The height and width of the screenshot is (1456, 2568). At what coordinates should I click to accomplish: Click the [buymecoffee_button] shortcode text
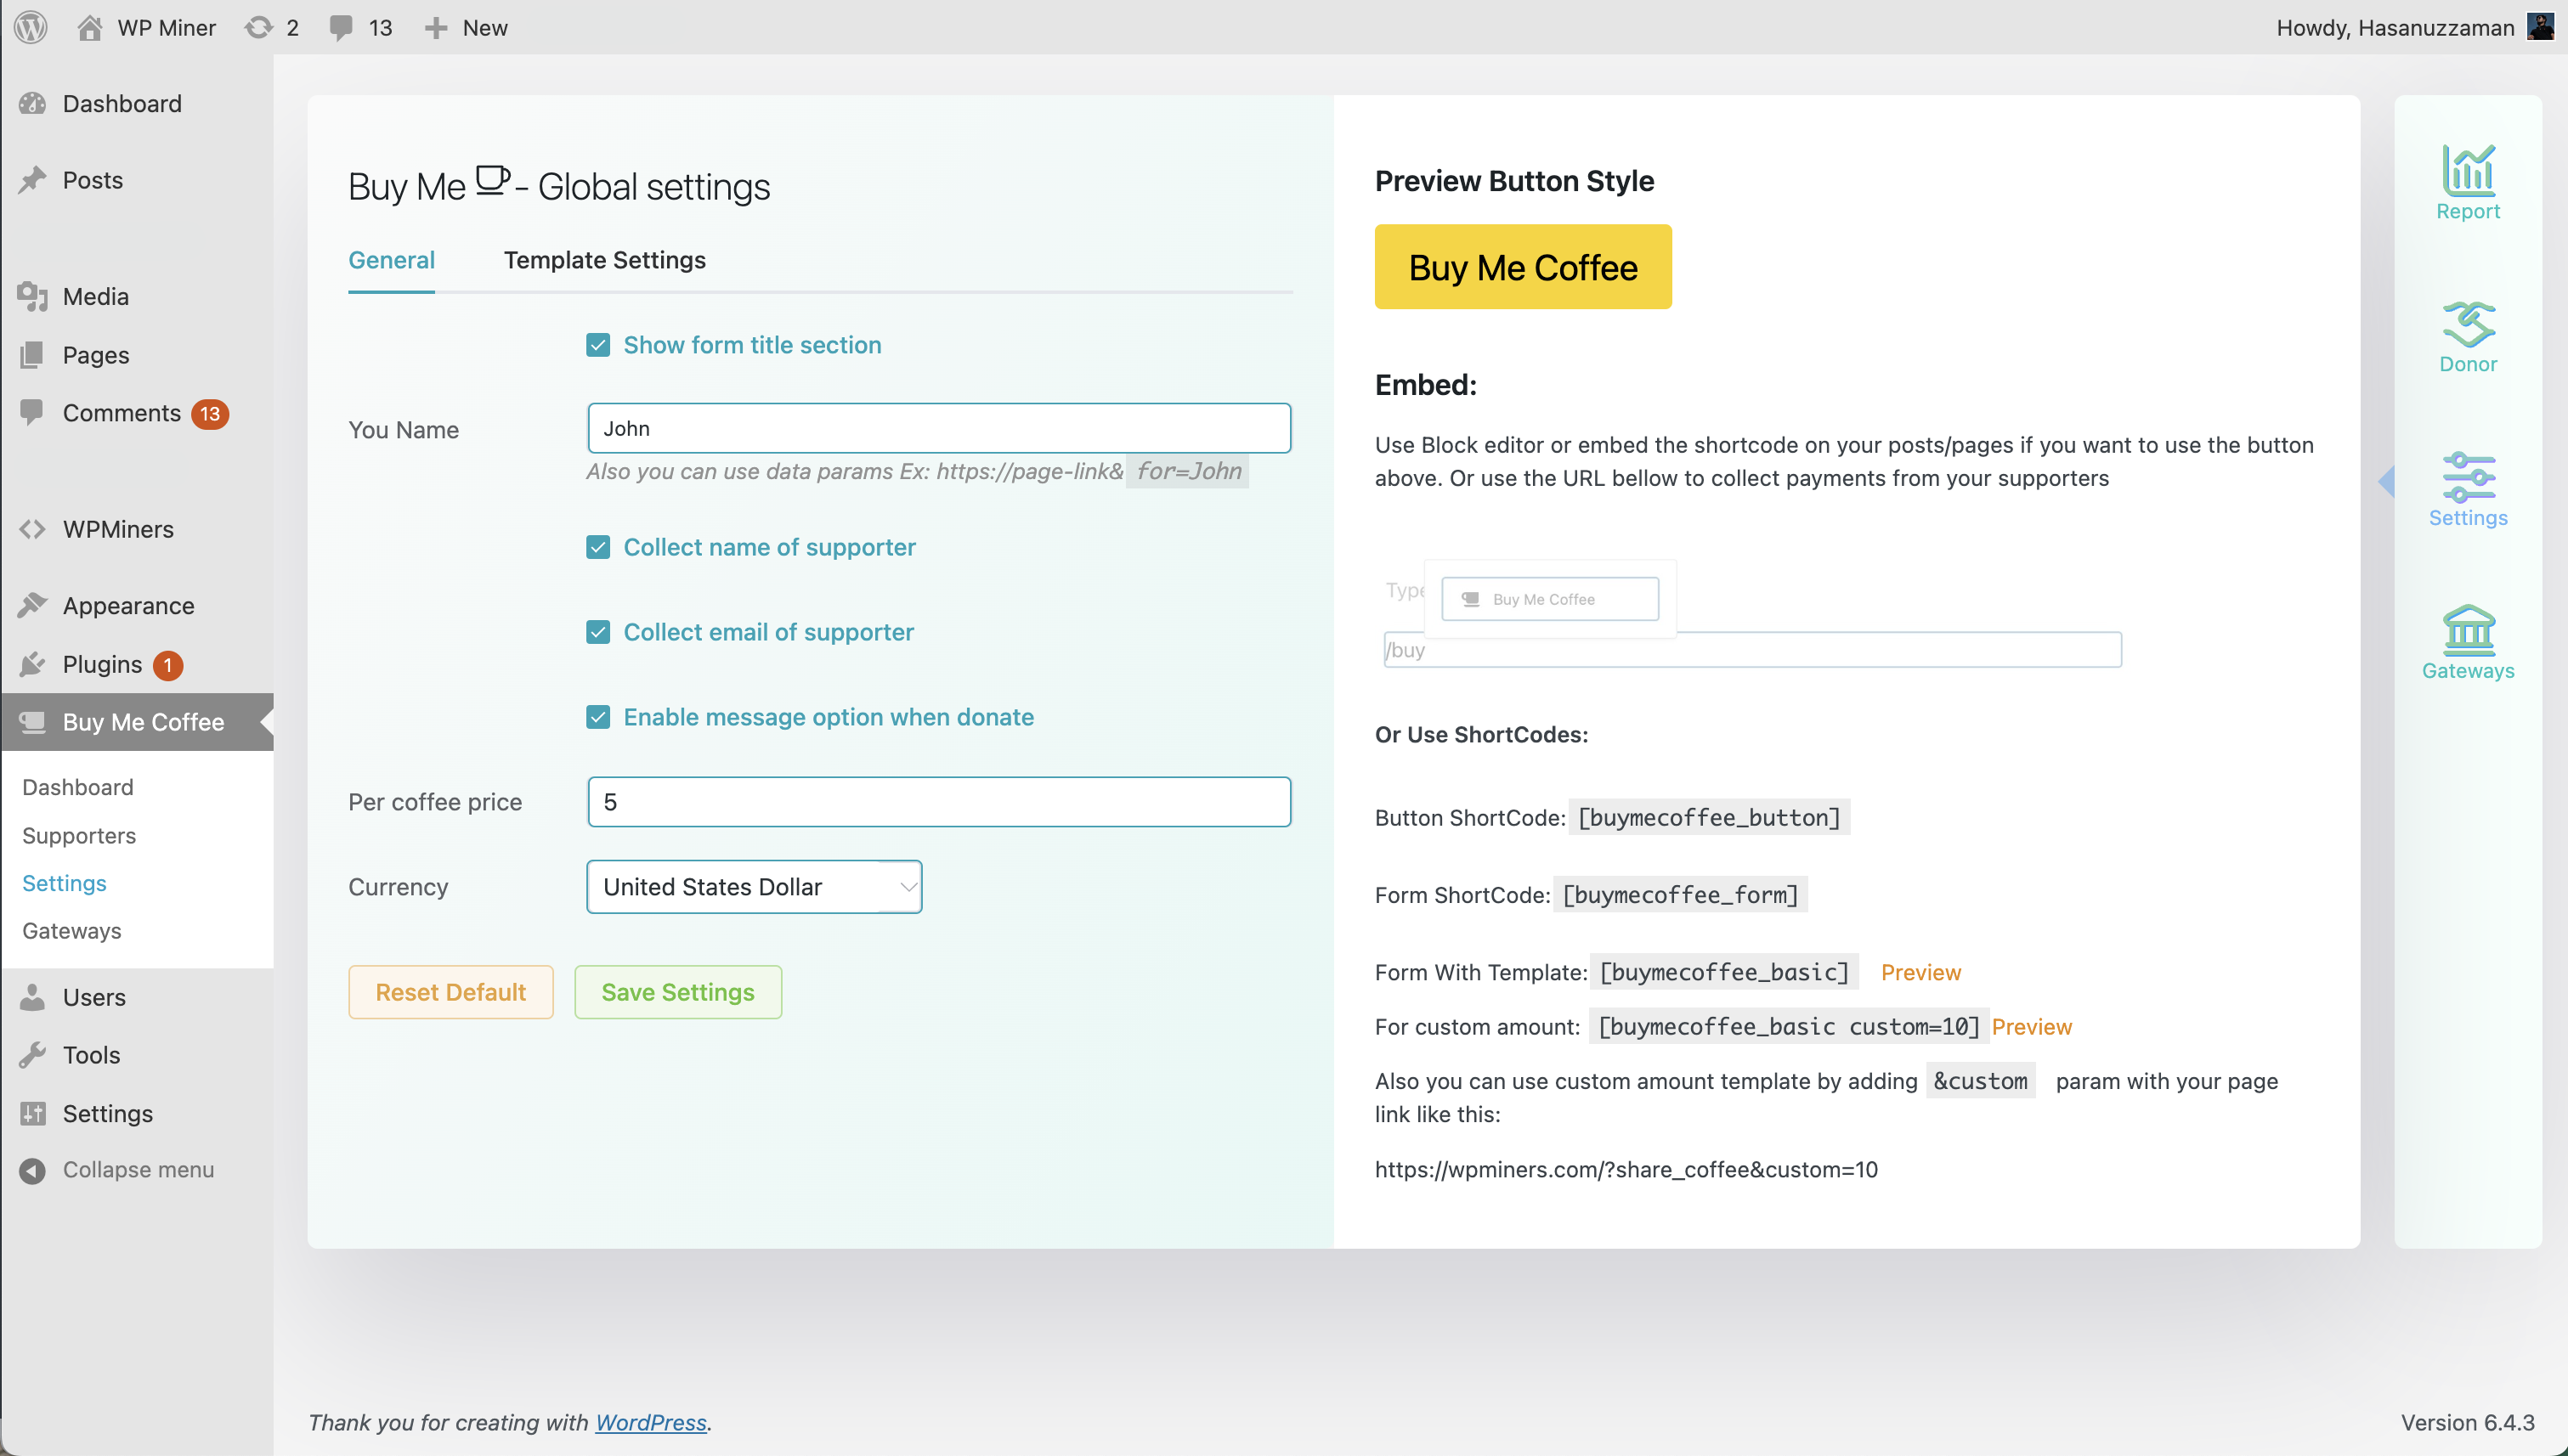[x=1709, y=817]
